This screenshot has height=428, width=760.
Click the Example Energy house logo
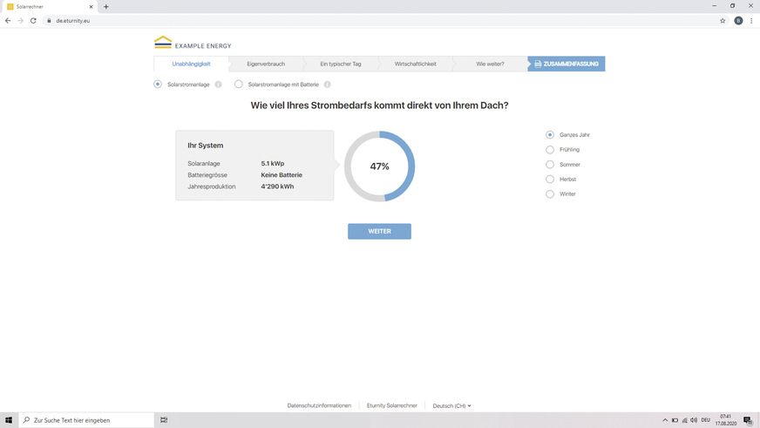click(x=163, y=42)
